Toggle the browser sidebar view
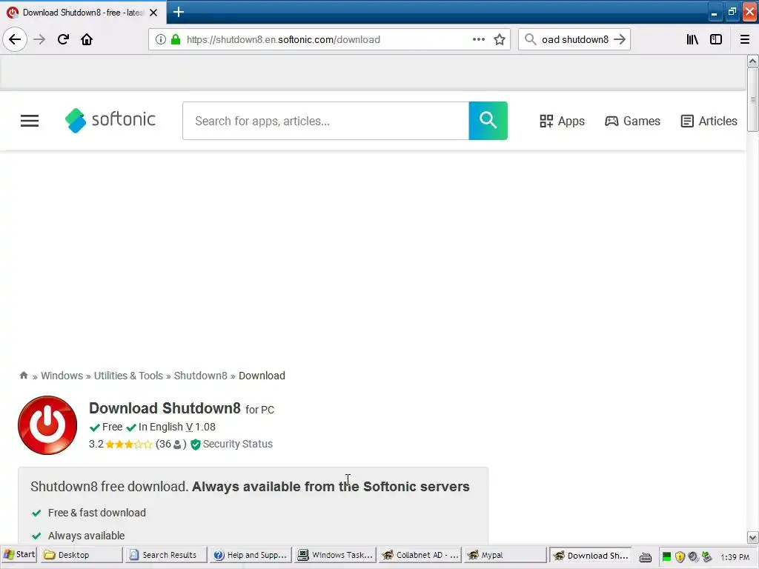The width and height of the screenshot is (759, 569). (x=716, y=39)
